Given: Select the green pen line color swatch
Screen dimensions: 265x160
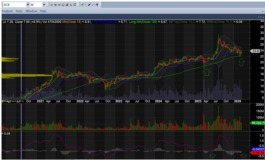Looking at the screenshot, I should click(82, 5).
